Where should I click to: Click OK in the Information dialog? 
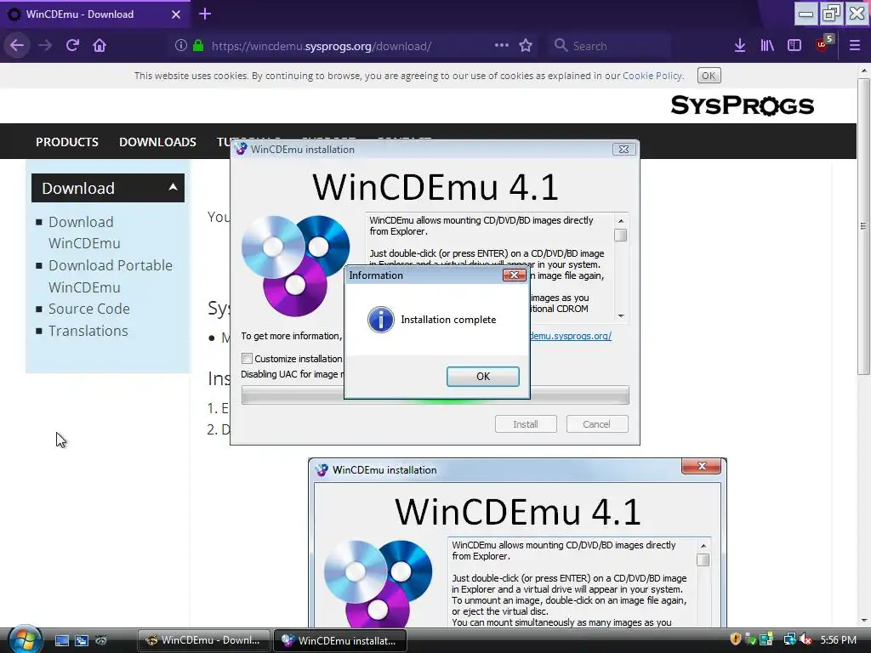pyautogui.click(x=483, y=377)
